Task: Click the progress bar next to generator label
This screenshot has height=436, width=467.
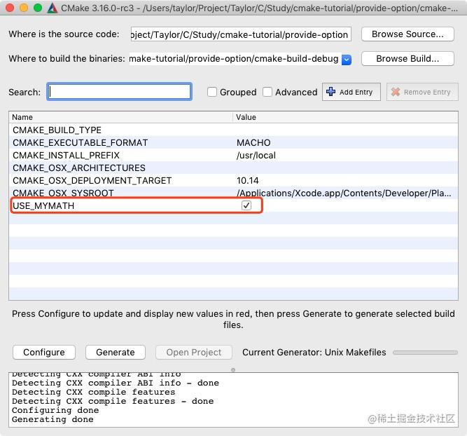Action: pyautogui.click(x=425, y=353)
